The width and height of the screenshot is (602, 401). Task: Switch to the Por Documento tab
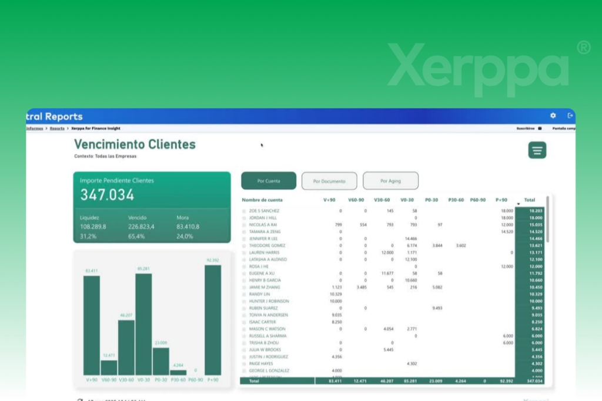(329, 181)
